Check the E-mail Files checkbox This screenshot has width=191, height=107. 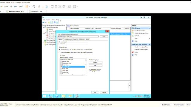pyautogui.click(x=61, y=65)
